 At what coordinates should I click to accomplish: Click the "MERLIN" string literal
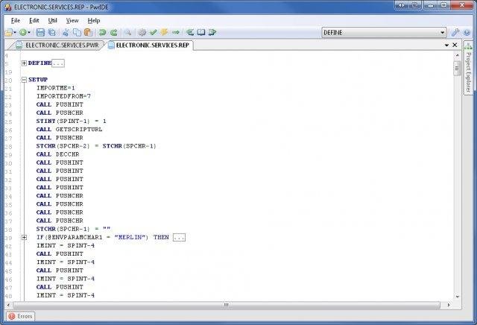129,237
